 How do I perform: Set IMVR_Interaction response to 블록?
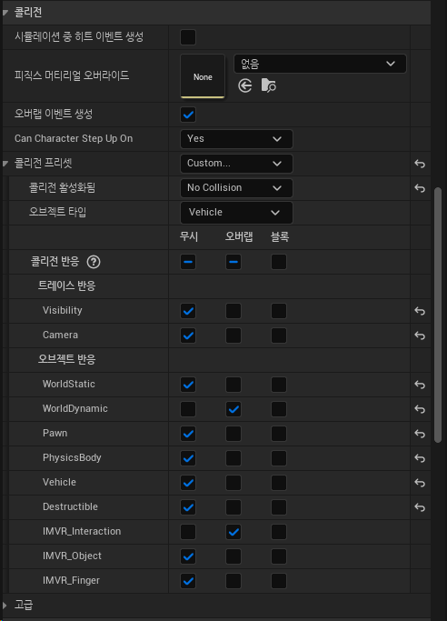[x=279, y=532]
